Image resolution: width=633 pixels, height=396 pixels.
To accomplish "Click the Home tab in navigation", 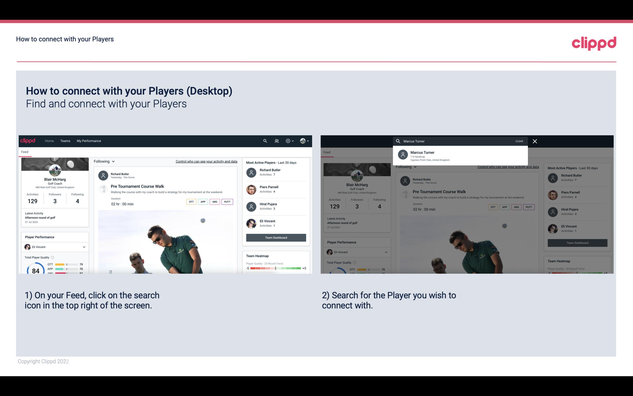I will (x=49, y=140).
